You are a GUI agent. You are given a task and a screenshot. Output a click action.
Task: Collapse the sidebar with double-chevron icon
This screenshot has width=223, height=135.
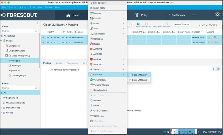point(37,23)
